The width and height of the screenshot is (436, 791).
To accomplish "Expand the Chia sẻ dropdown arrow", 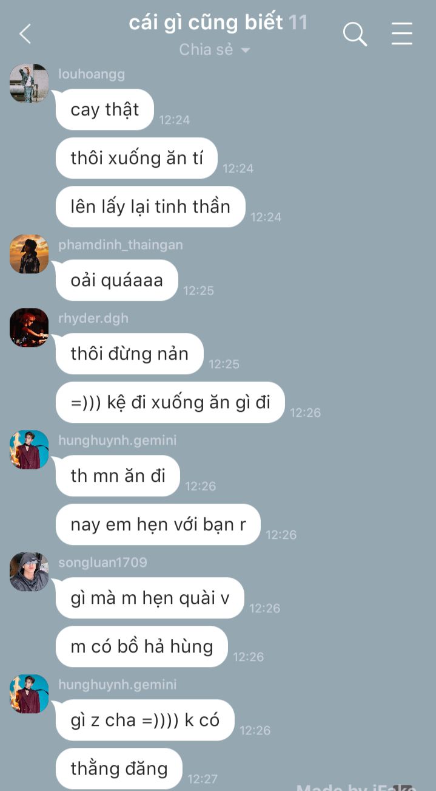I will [x=246, y=50].
